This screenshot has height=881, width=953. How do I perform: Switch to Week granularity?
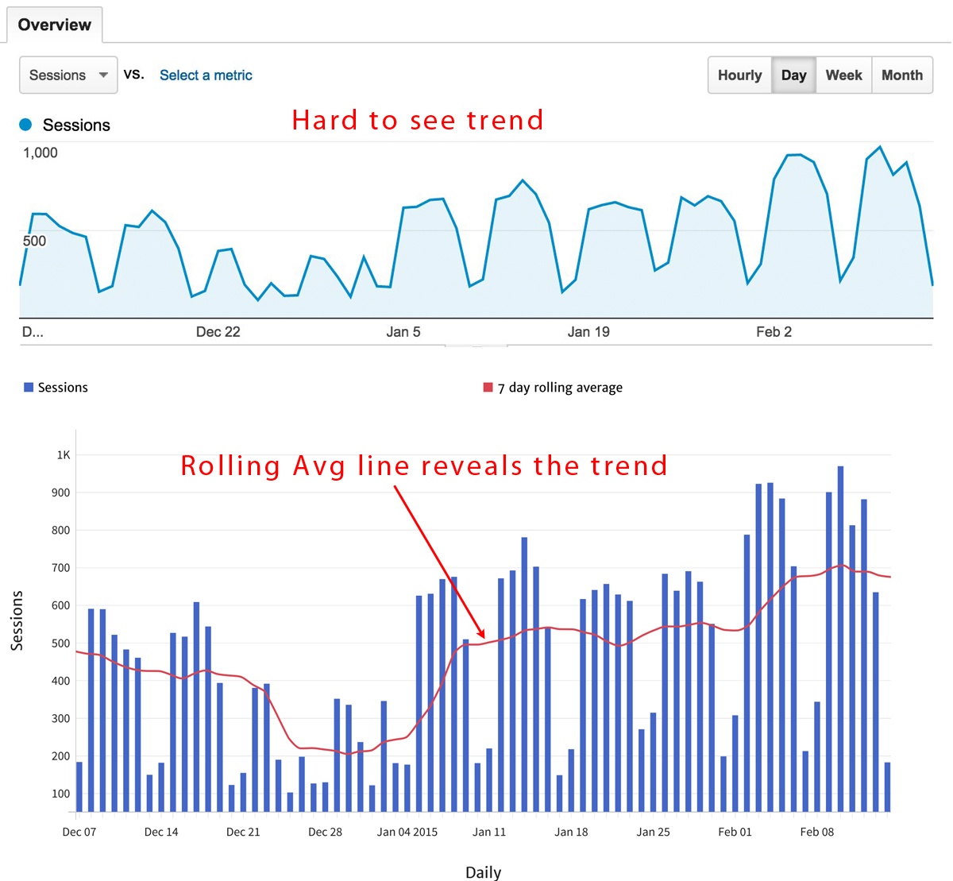pyautogui.click(x=843, y=75)
